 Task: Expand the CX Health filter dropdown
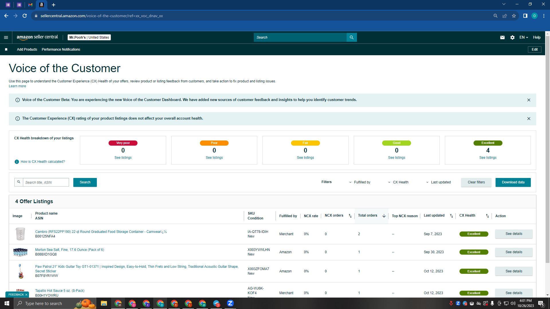click(398, 182)
